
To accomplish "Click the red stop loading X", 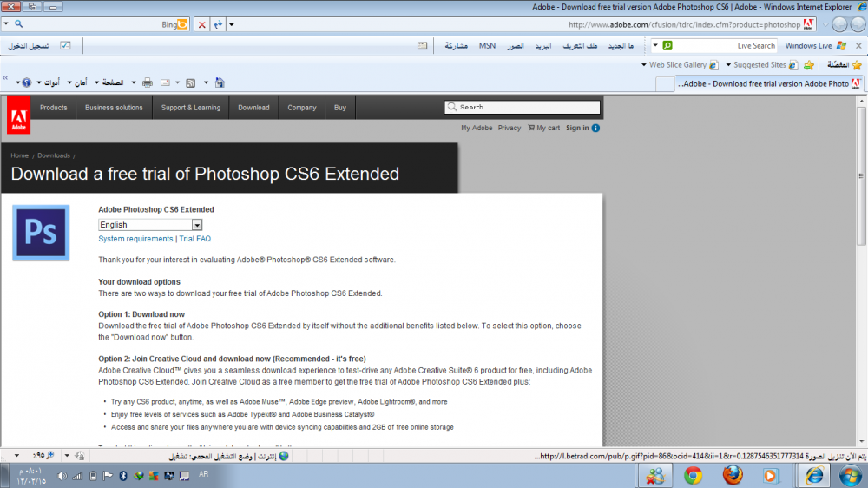I will pos(202,24).
